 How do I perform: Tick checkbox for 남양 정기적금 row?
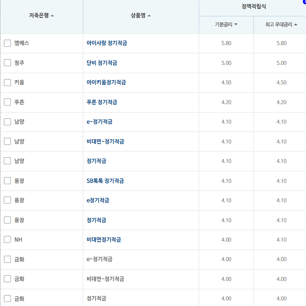[x=7, y=161]
